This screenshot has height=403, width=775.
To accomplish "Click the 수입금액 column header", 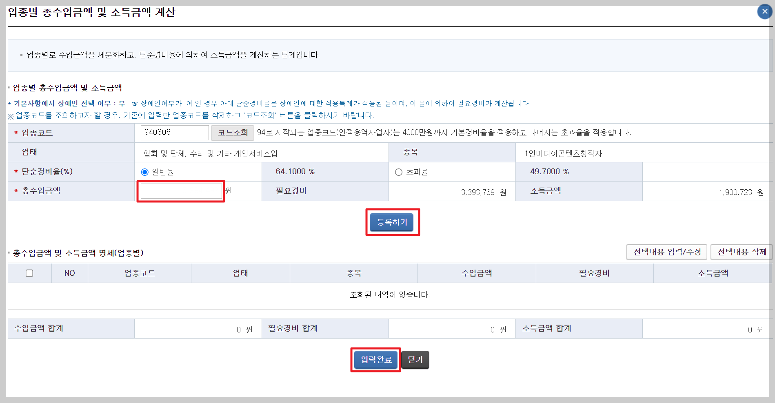I will [x=477, y=273].
